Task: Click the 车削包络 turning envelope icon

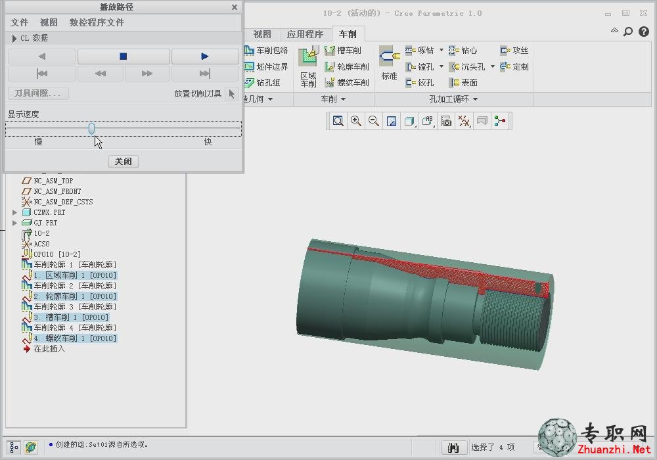Action: [250, 51]
